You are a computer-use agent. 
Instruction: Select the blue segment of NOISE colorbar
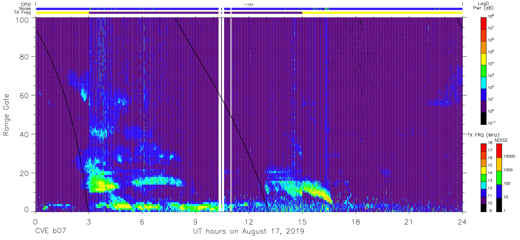pyautogui.click(x=499, y=191)
